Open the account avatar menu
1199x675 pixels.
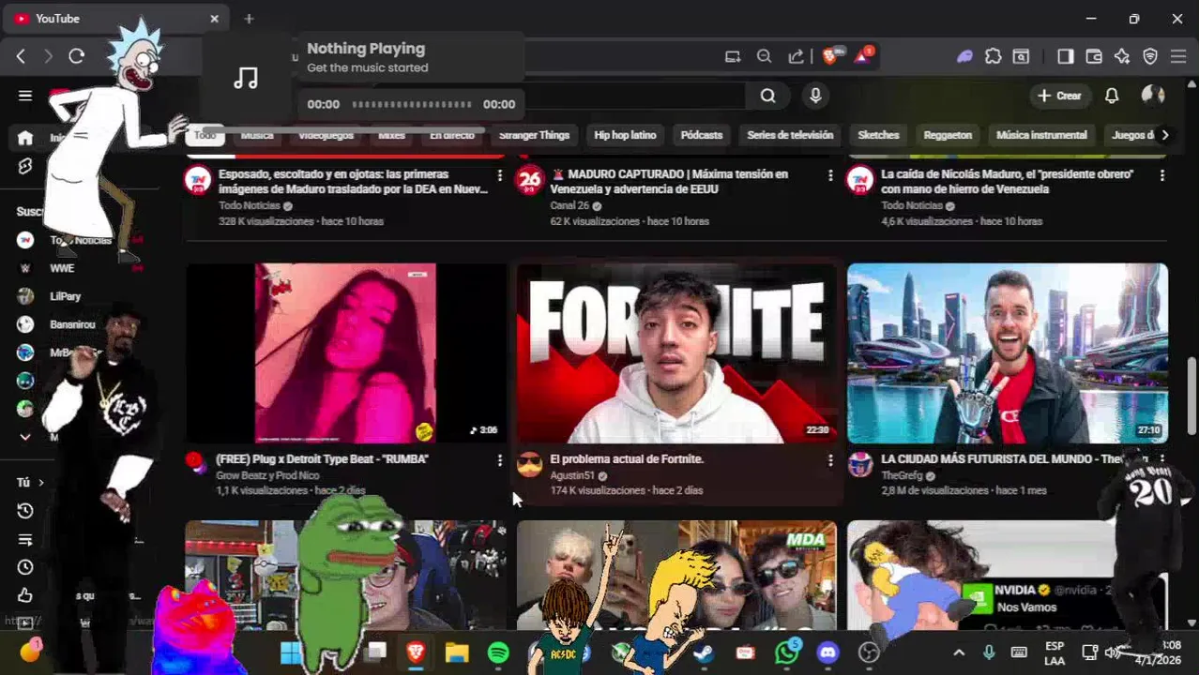click(1153, 96)
